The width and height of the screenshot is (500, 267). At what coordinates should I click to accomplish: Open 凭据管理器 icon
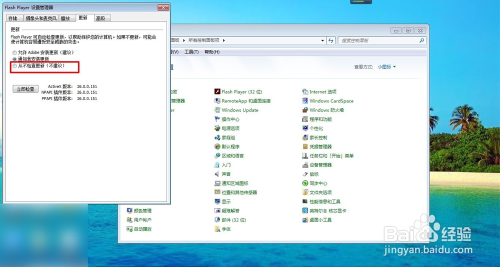tap(305, 146)
